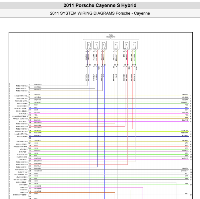This screenshot has height=199, width=200.
Task: Select the 'DVE MTR -' pin label
Action: (24, 160)
